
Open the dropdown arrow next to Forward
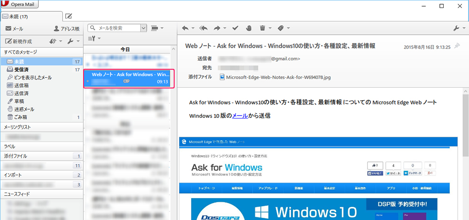[x=224, y=29]
